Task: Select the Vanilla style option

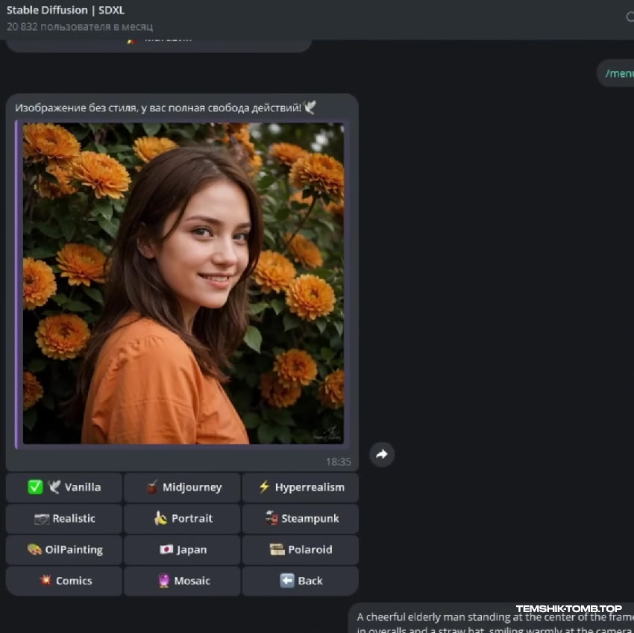Action: [x=64, y=487]
